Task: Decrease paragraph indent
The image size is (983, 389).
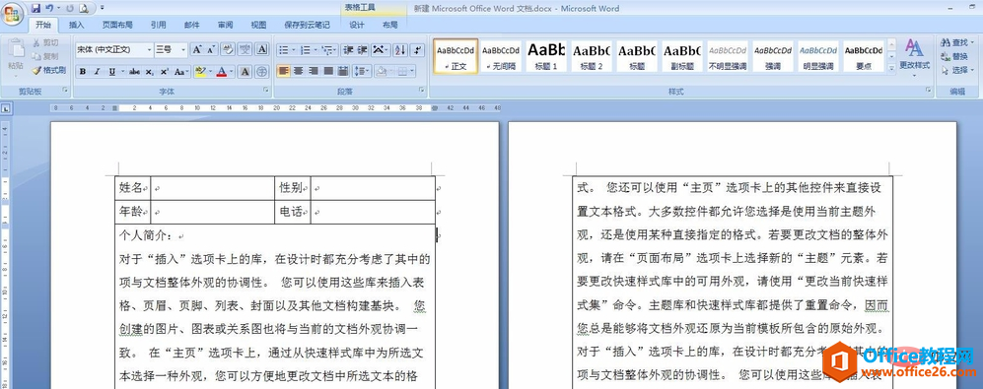Action: [x=348, y=49]
